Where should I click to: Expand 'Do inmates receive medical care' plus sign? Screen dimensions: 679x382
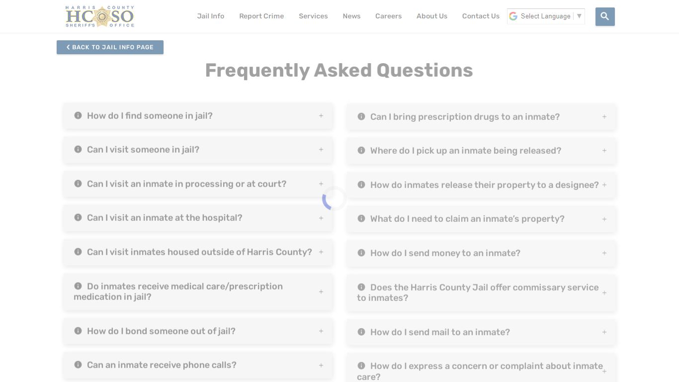coord(321,291)
